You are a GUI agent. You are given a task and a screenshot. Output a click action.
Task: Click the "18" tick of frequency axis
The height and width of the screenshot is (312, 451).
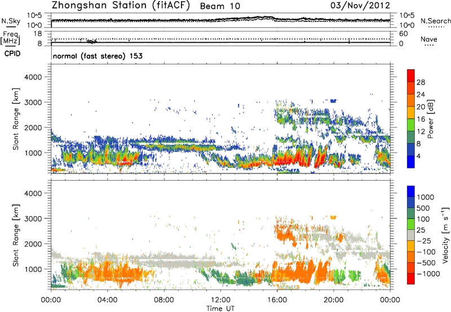coord(38,34)
